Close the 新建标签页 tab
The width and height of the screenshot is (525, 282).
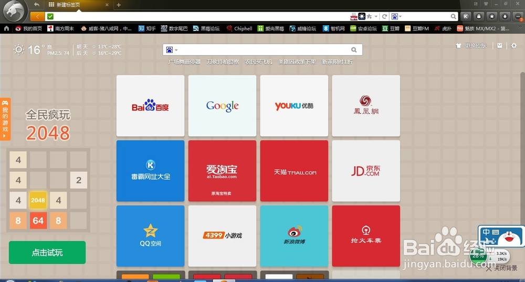point(107,5)
